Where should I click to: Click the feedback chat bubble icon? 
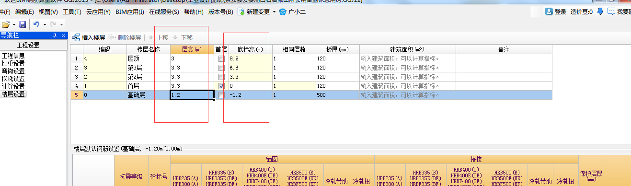[x=611, y=12]
